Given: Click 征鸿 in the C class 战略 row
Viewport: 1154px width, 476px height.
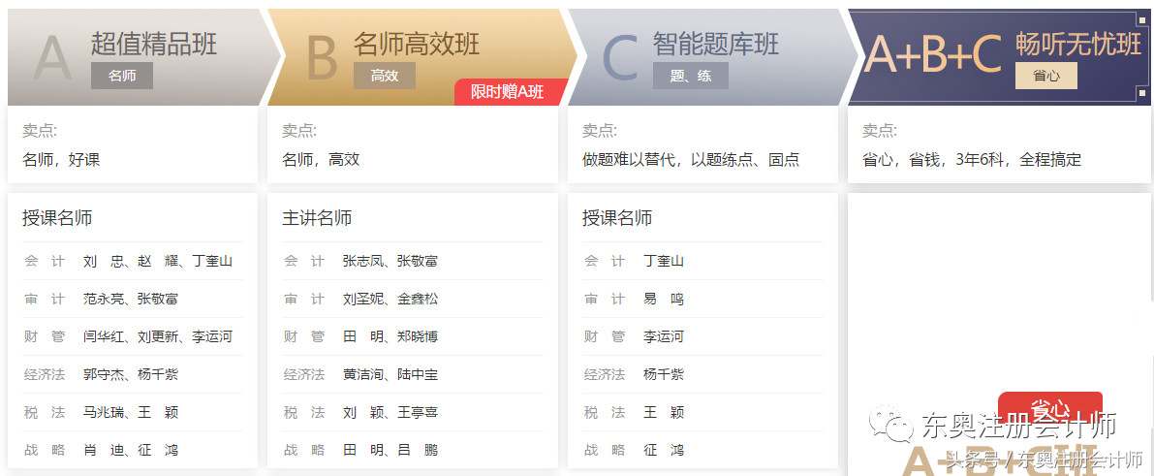Looking at the screenshot, I should 664,450.
